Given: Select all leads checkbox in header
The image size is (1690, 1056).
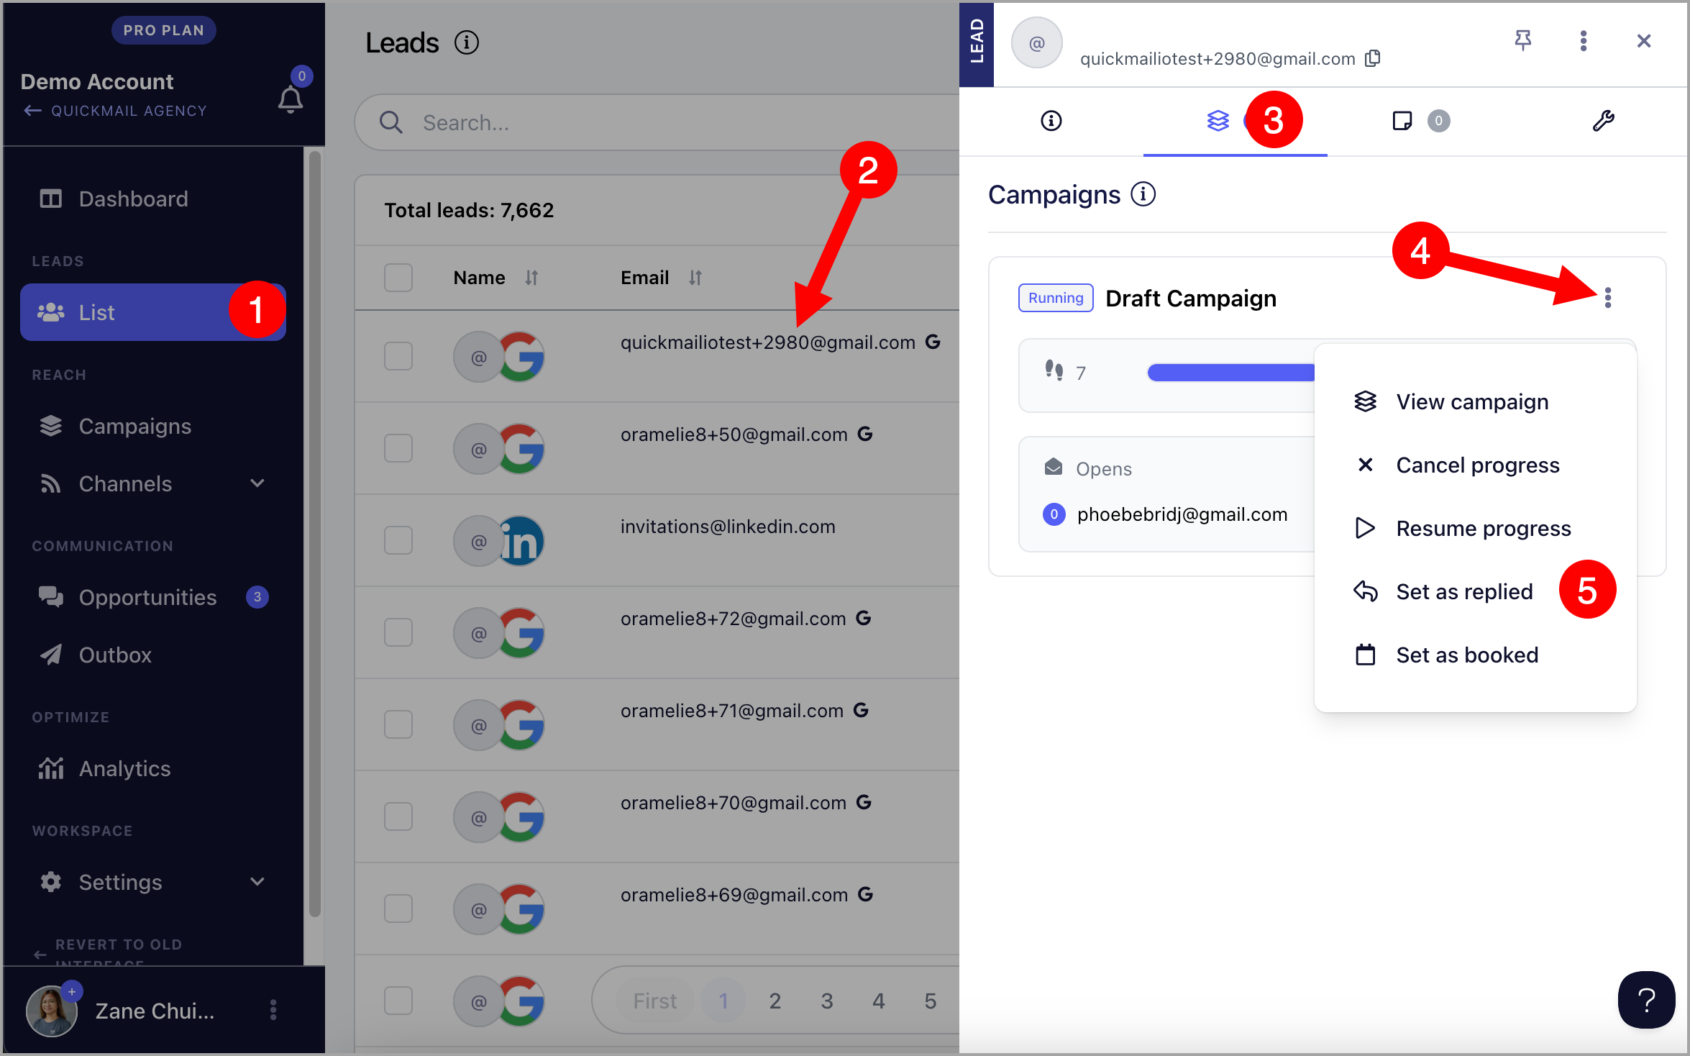Looking at the screenshot, I should click(398, 278).
